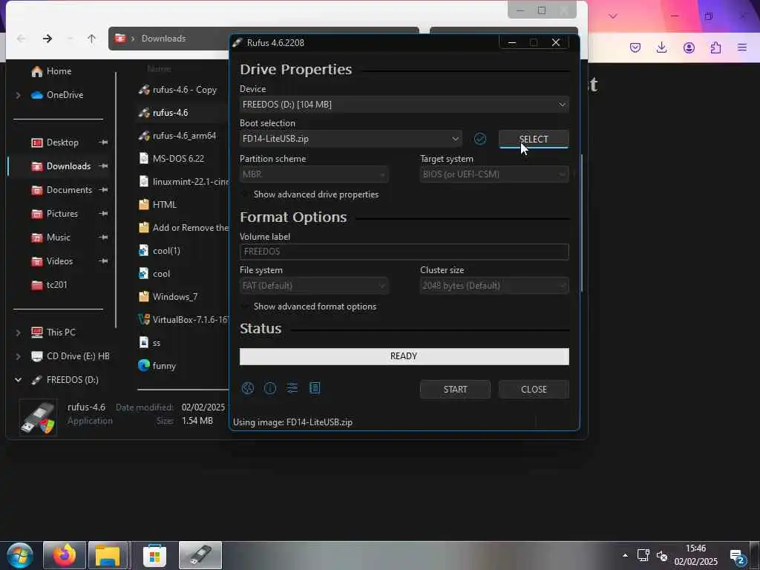This screenshot has height=570, width=760.
Task: Expand OneDrive in Explorer sidebar
Action: pyautogui.click(x=19, y=95)
